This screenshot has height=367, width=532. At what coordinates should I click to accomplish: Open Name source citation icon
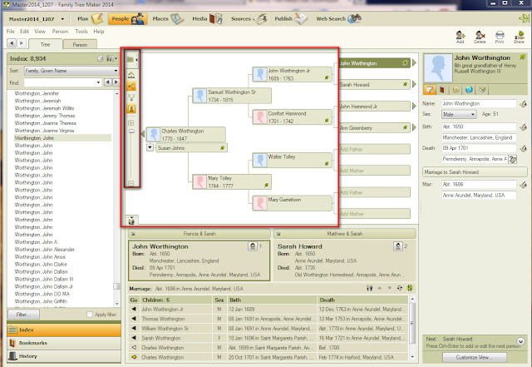point(523,104)
